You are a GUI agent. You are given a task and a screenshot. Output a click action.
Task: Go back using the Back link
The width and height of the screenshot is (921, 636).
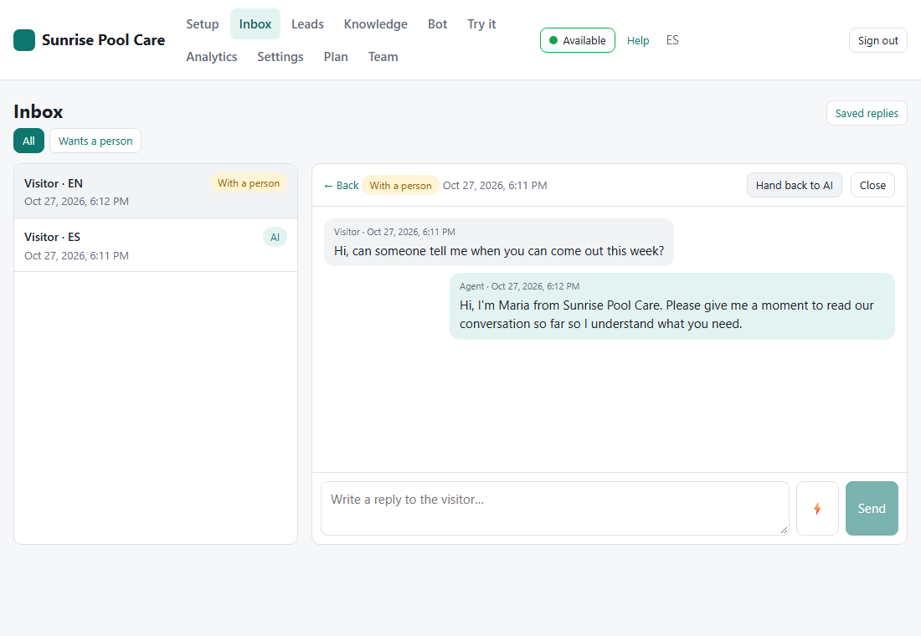342,186
